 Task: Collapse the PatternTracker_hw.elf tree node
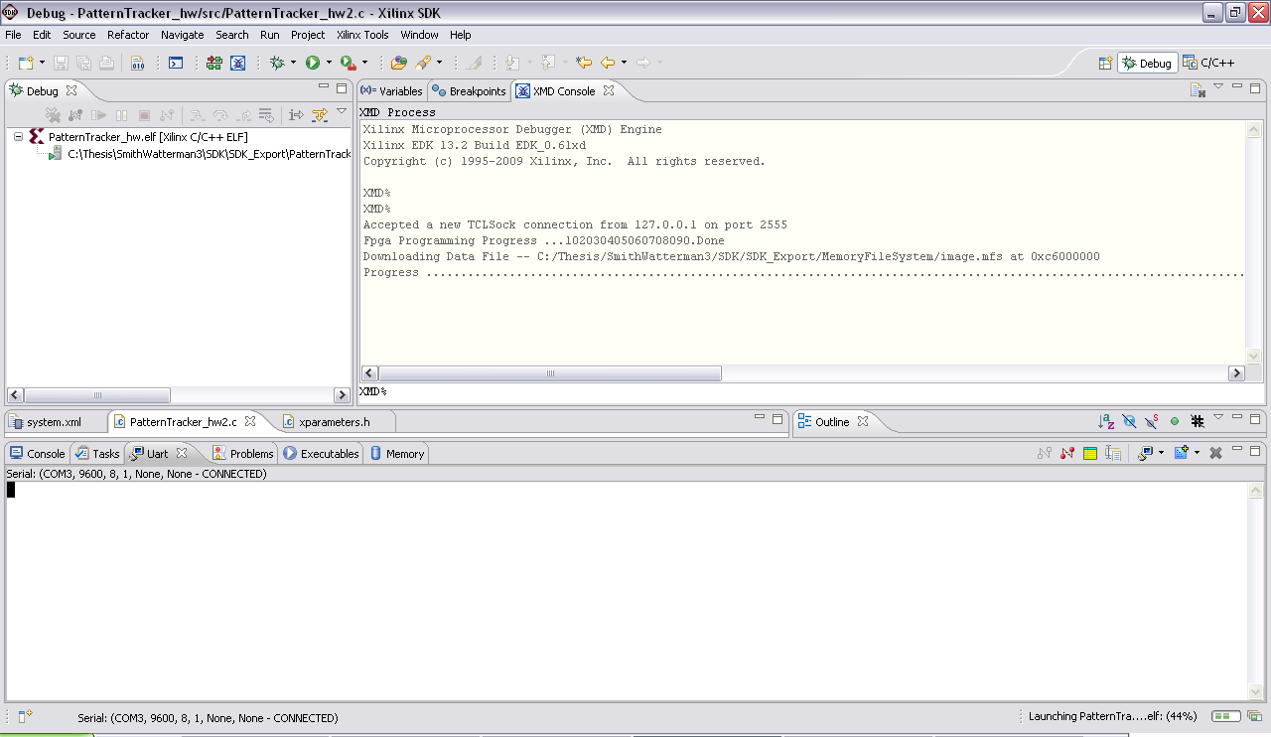tap(19, 137)
